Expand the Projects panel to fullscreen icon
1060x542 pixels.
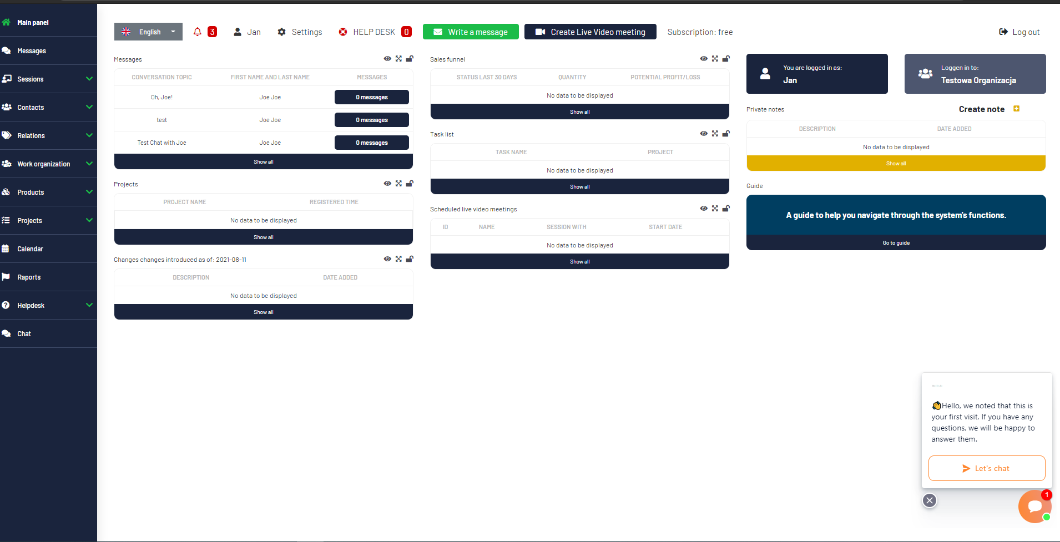pyautogui.click(x=398, y=183)
